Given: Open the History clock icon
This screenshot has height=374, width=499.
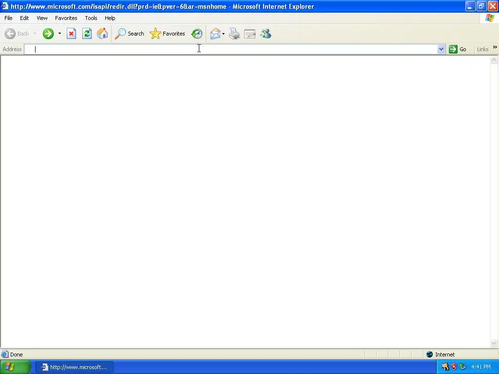Looking at the screenshot, I should pyautogui.click(x=197, y=34).
